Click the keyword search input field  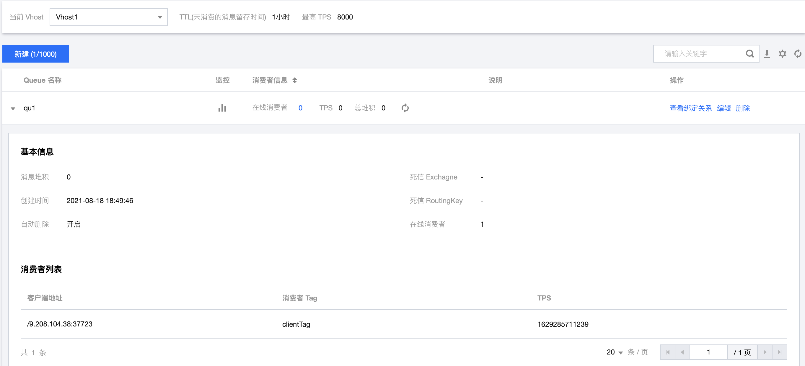[697, 53]
